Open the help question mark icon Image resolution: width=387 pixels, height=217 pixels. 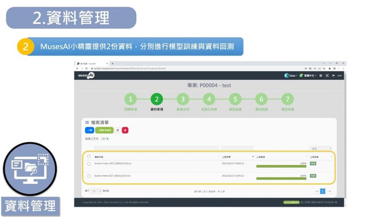click(x=320, y=75)
